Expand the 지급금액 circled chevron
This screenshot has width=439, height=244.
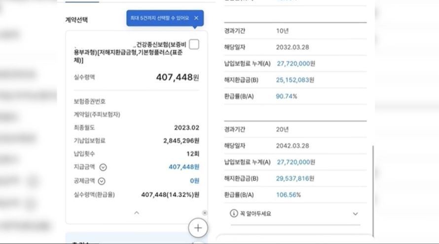coord(103,167)
